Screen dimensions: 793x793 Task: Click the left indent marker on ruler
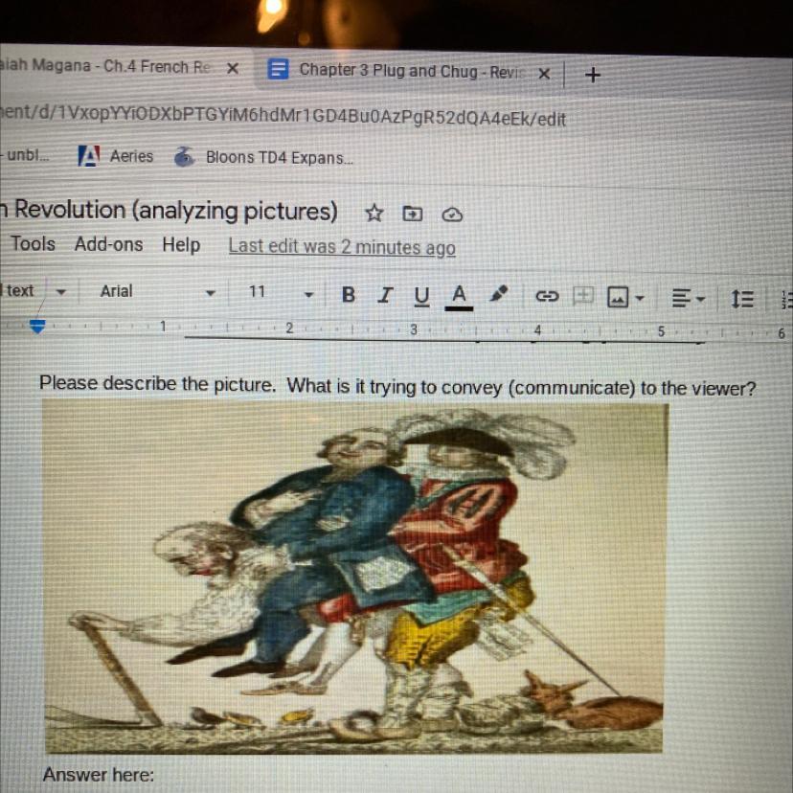[37, 327]
